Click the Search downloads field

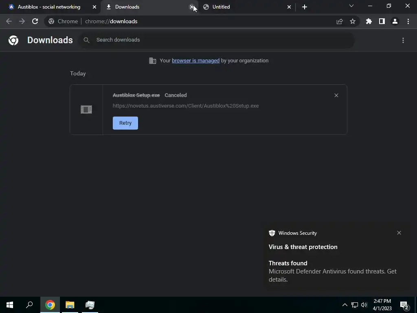[217, 40]
